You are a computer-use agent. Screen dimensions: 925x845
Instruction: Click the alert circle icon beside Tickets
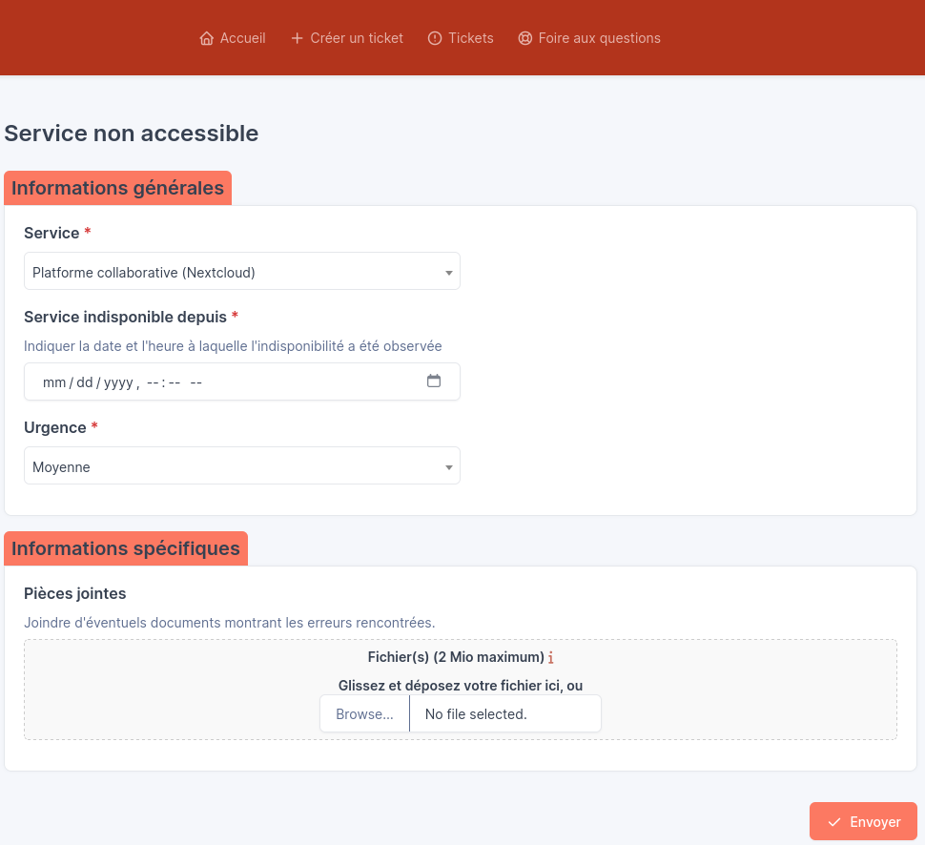coord(435,39)
